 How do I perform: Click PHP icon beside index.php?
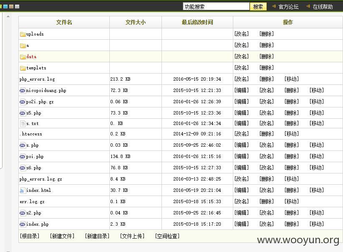click(22, 224)
